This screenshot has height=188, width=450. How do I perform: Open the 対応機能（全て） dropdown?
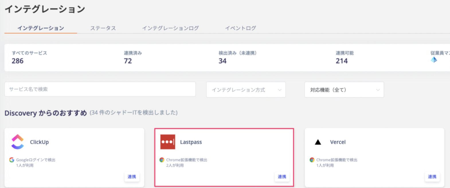click(x=344, y=90)
